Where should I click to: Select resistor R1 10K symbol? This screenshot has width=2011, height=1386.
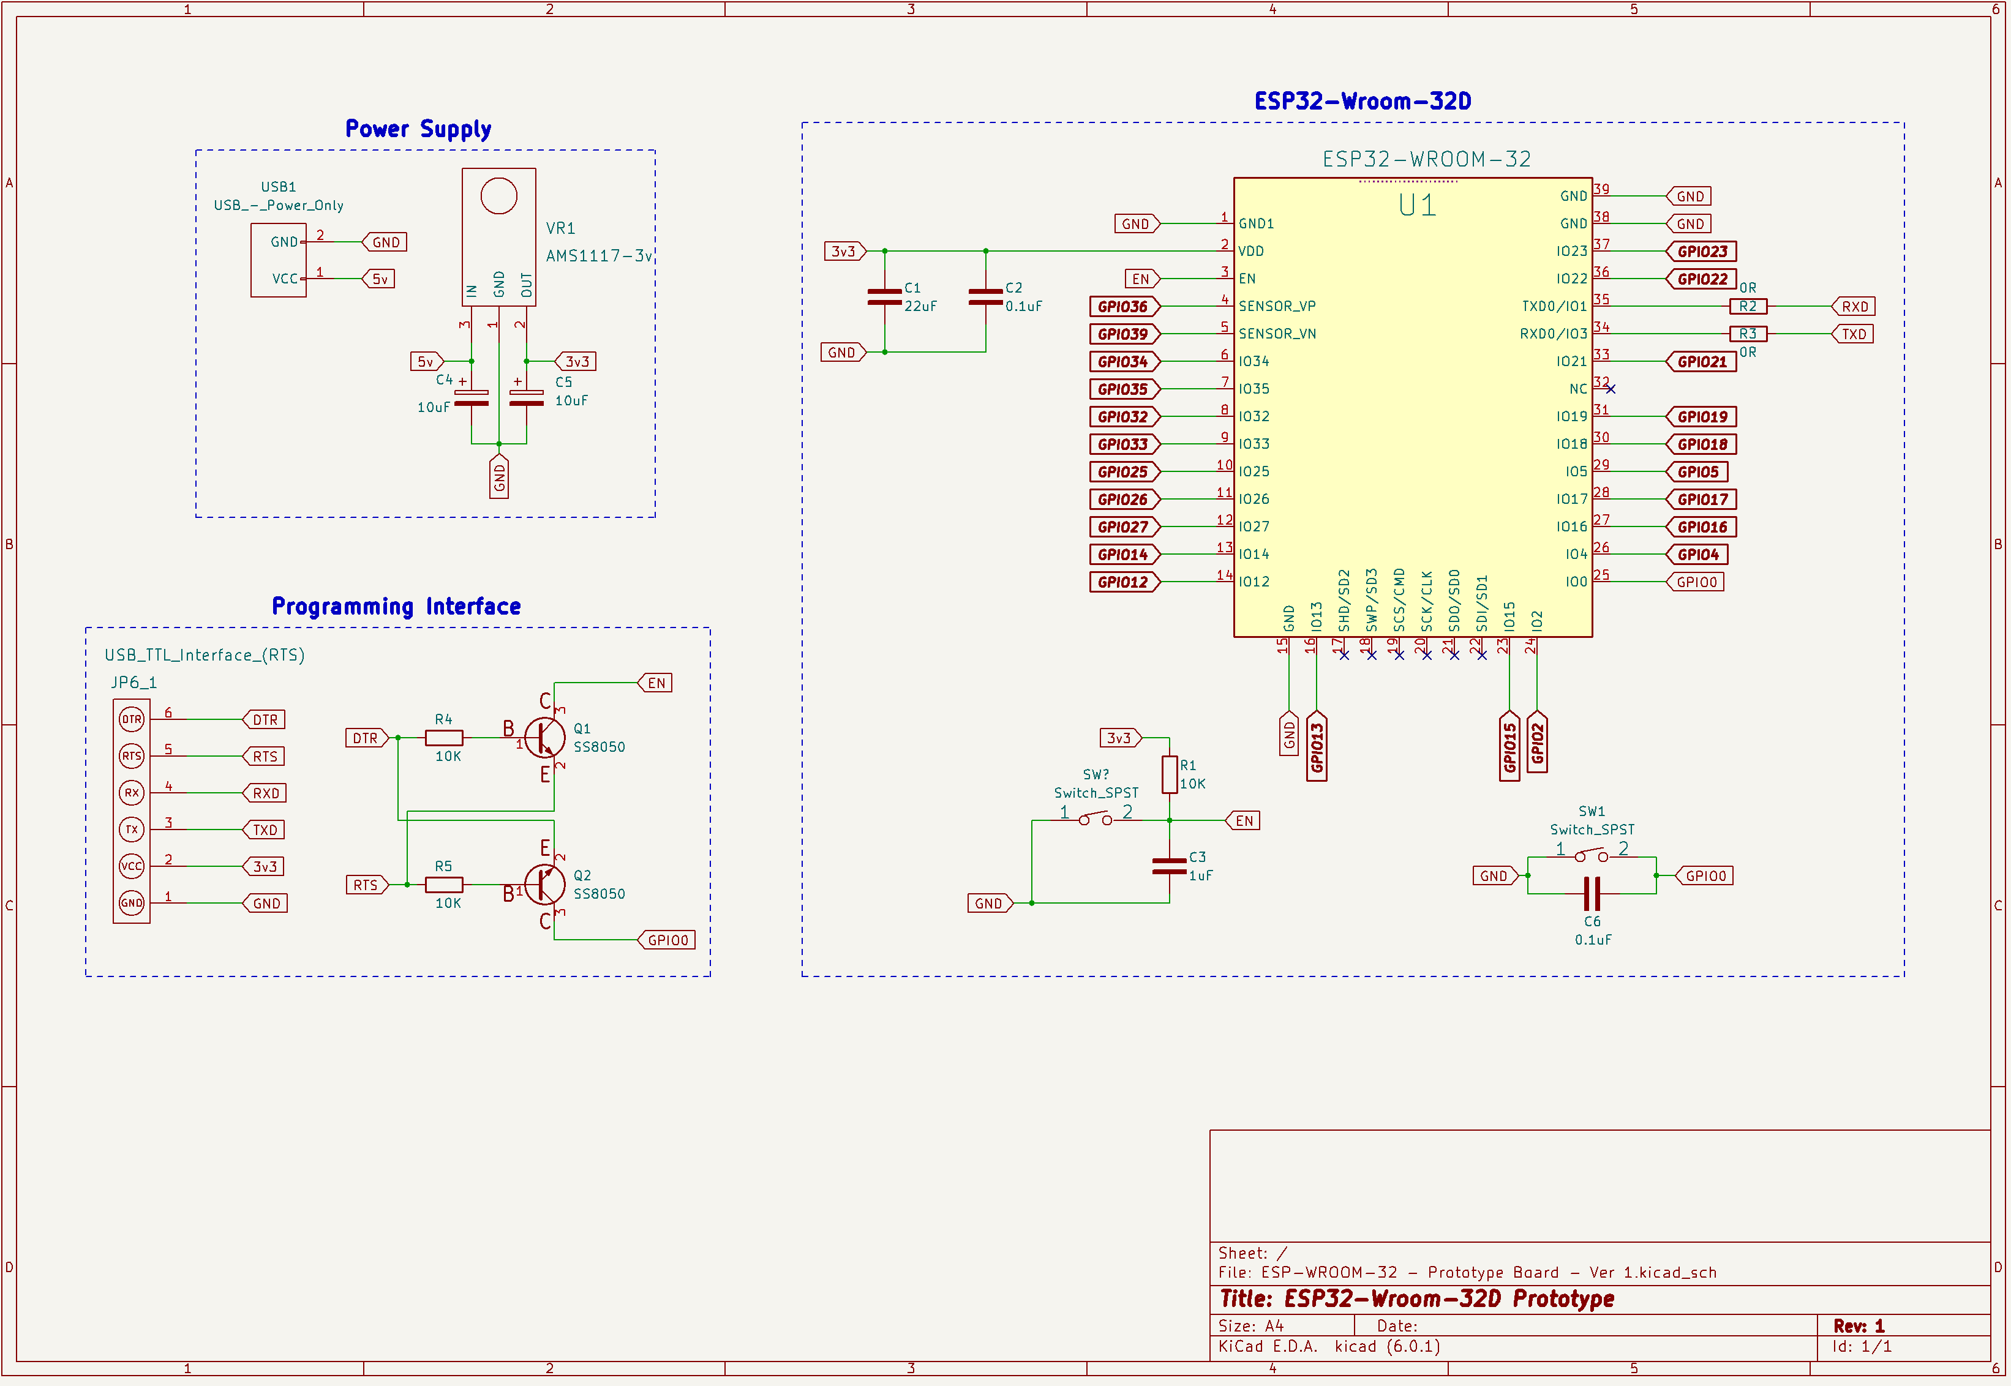click(x=1169, y=776)
